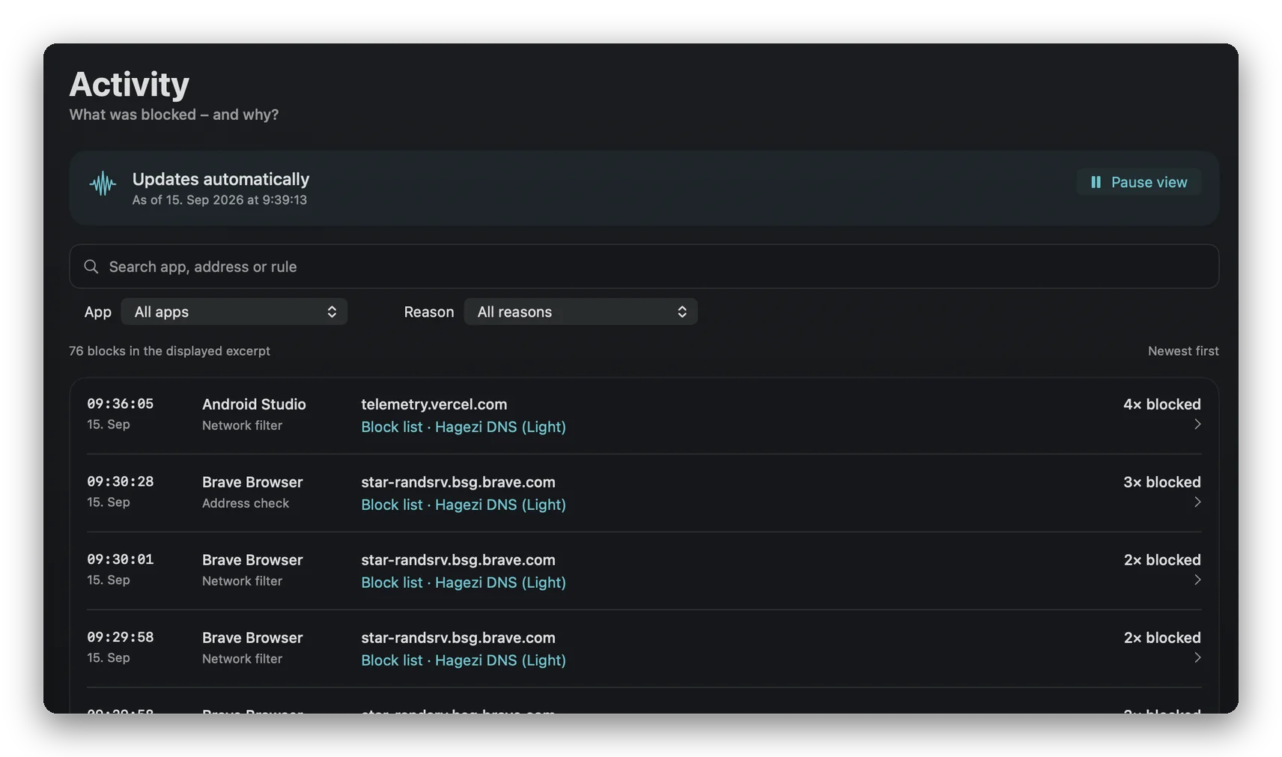The height and width of the screenshot is (757, 1282).
Task: Select the telemetry.vercel.com address
Action: click(434, 404)
